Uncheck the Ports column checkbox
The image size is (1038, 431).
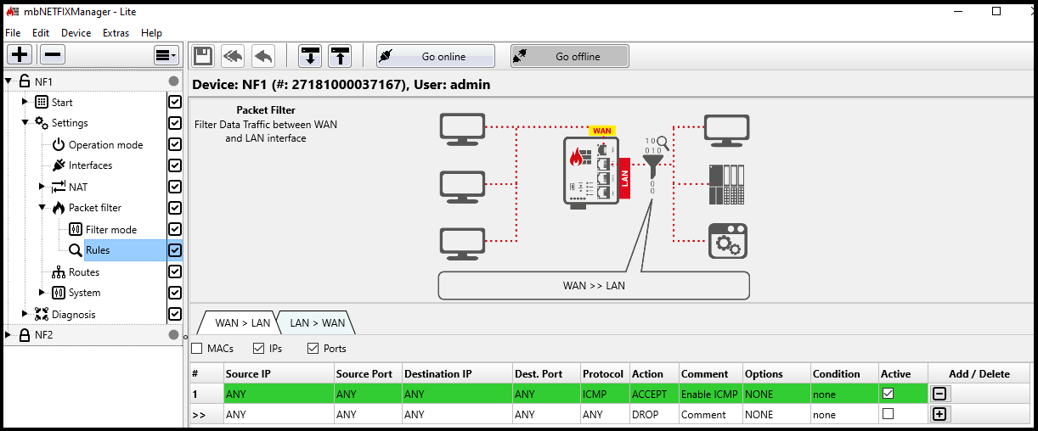tap(313, 349)
